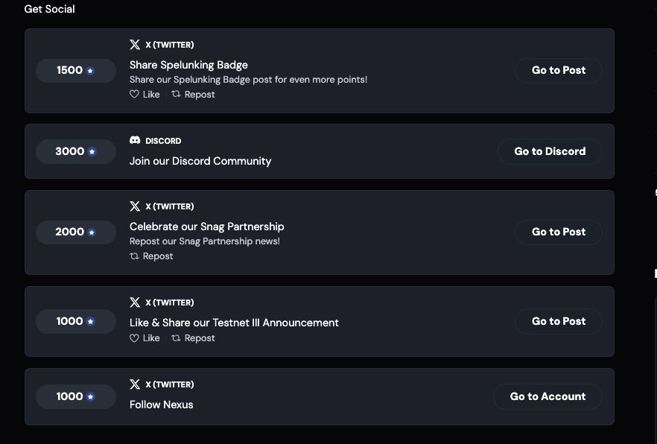Open Go to Post for Spelunking Badge
Image resolution: width=657 pixels, height=444 pixels.
559,70
